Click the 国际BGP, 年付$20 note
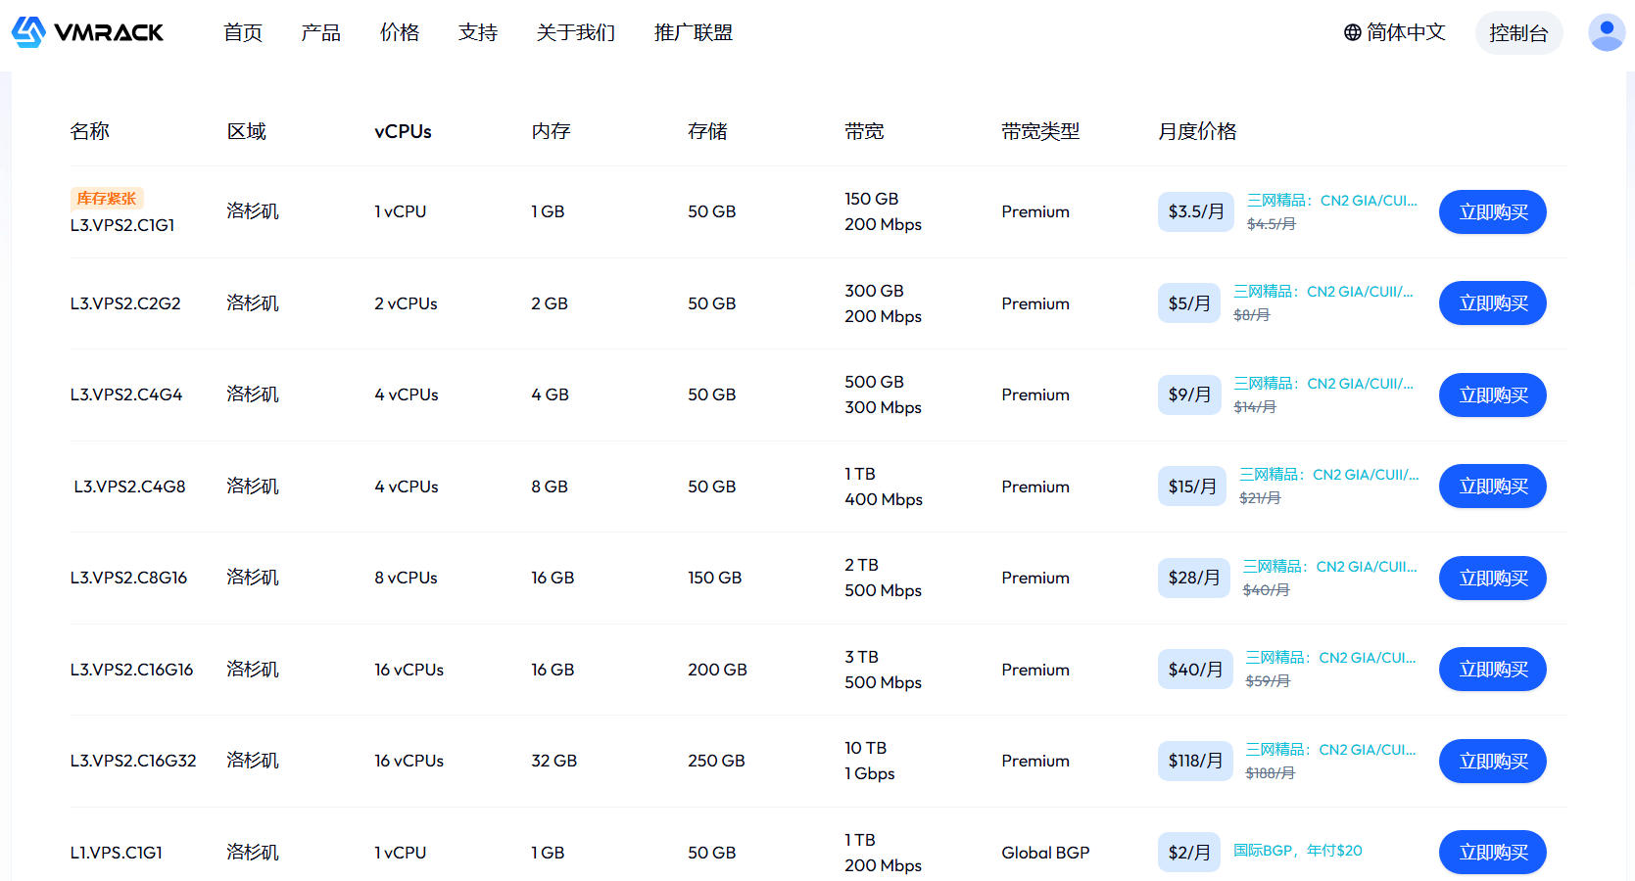 (x=1297, y=851)
